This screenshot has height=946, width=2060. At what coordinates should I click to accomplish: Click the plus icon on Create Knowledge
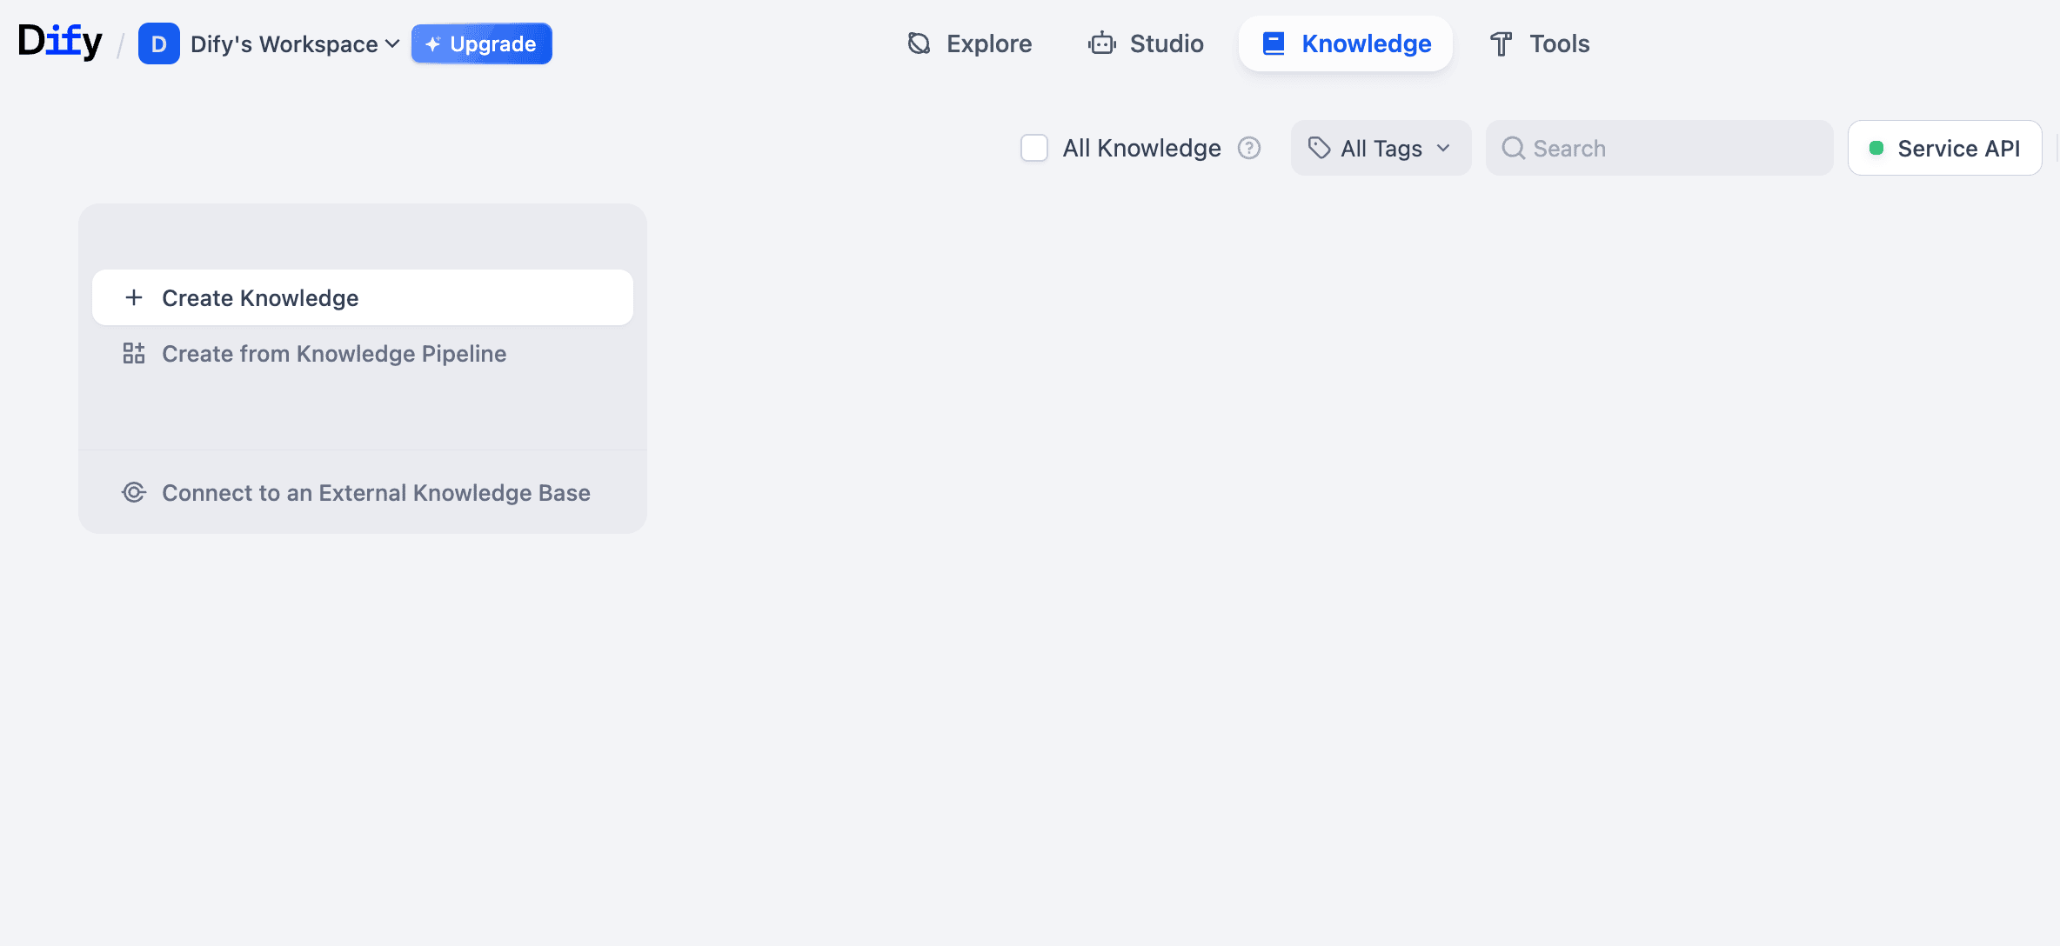click(x=134, y=297)
